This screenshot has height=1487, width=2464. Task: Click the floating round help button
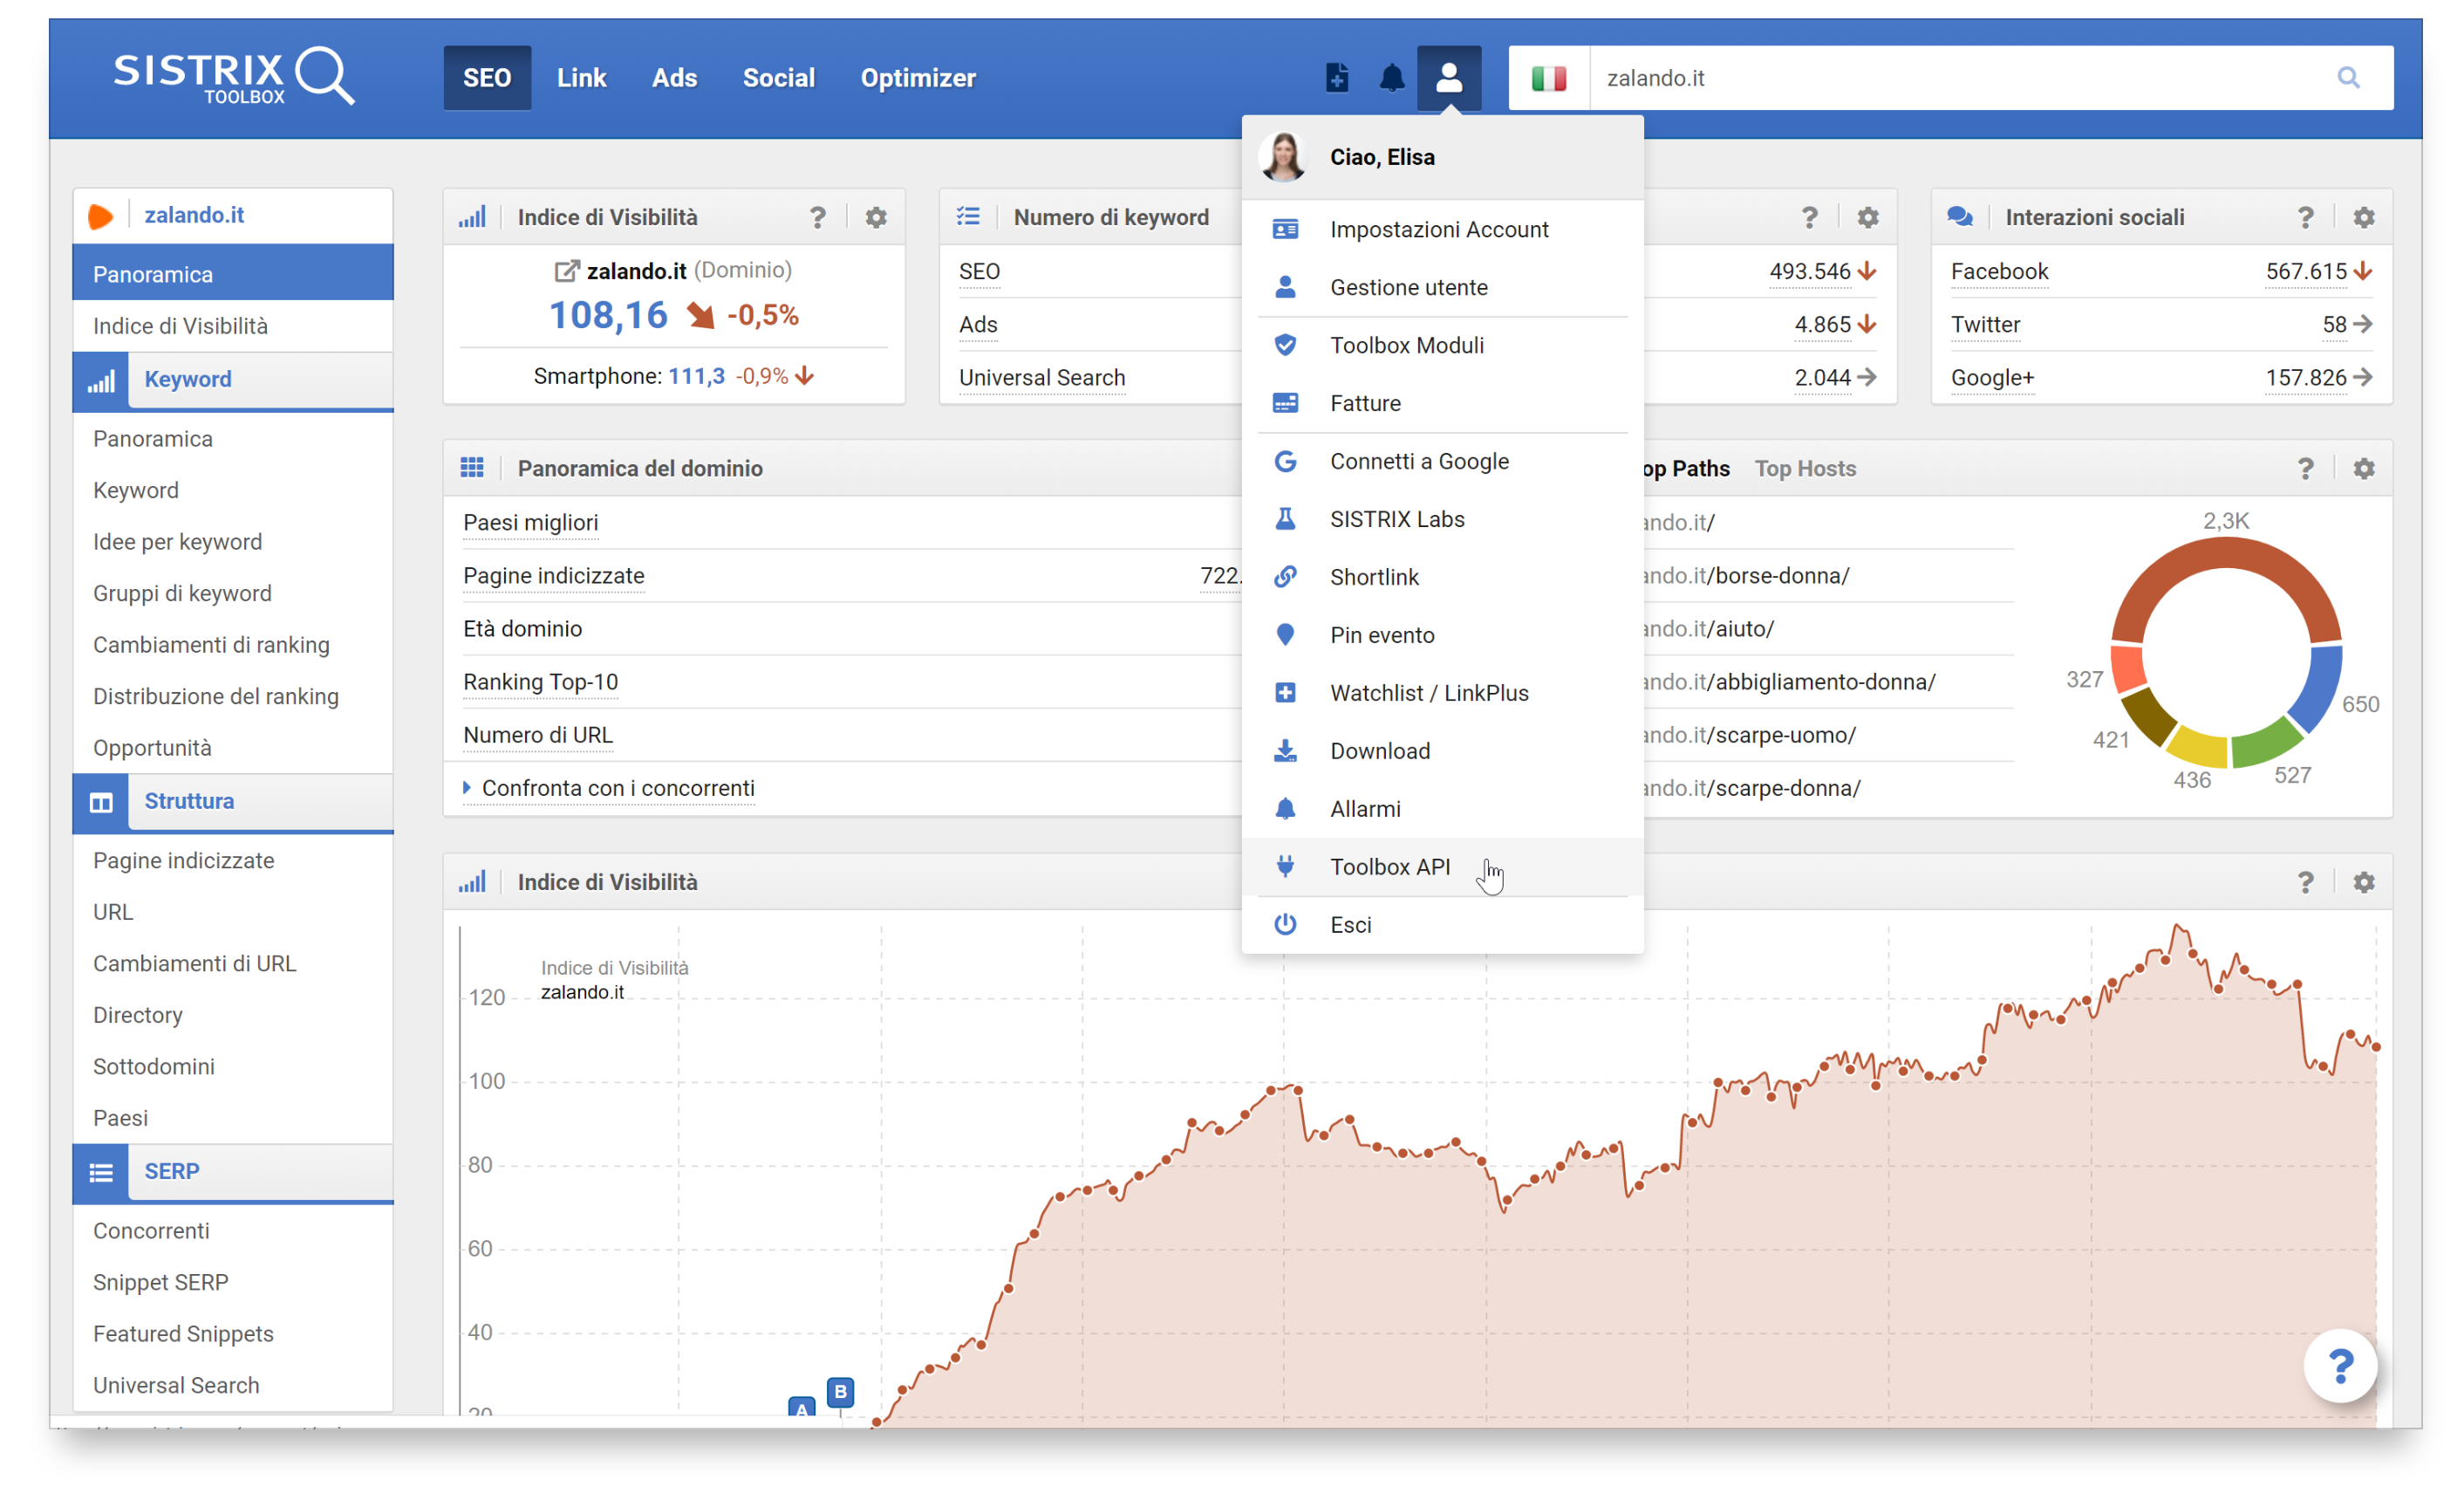pyautogui.click(x=2339, y=1365)
